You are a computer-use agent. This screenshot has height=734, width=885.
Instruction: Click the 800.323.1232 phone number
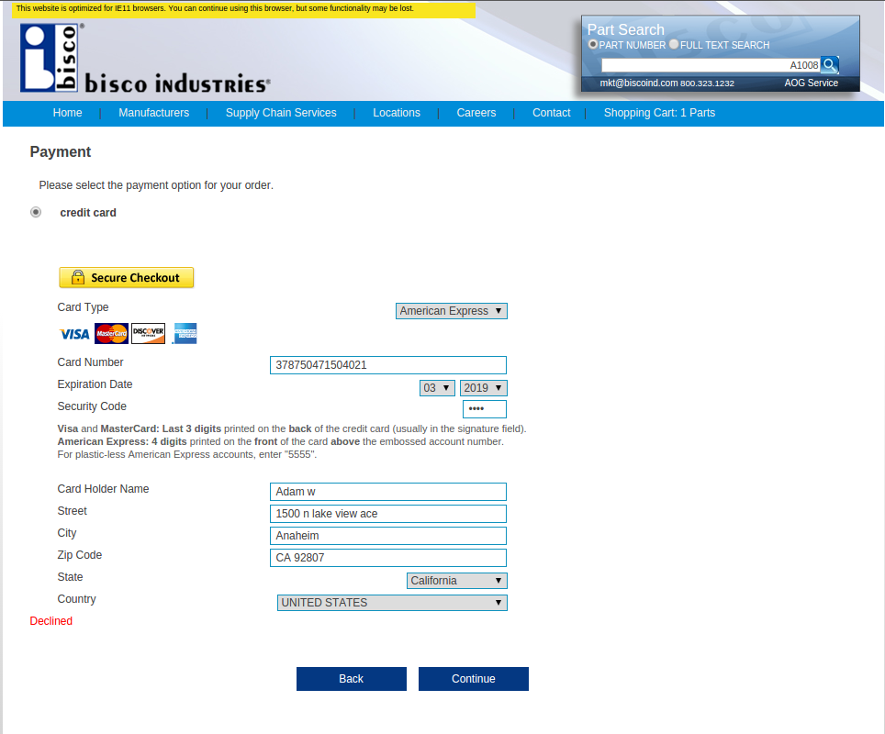pos(707,83)
